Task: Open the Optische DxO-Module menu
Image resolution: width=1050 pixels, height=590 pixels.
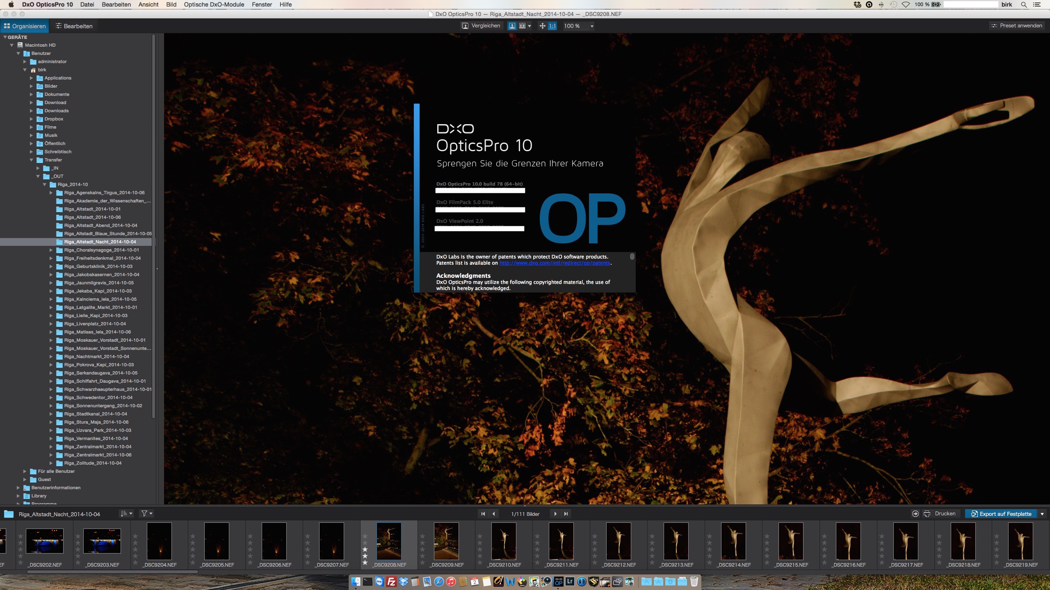Action: [x=214, y=5]
